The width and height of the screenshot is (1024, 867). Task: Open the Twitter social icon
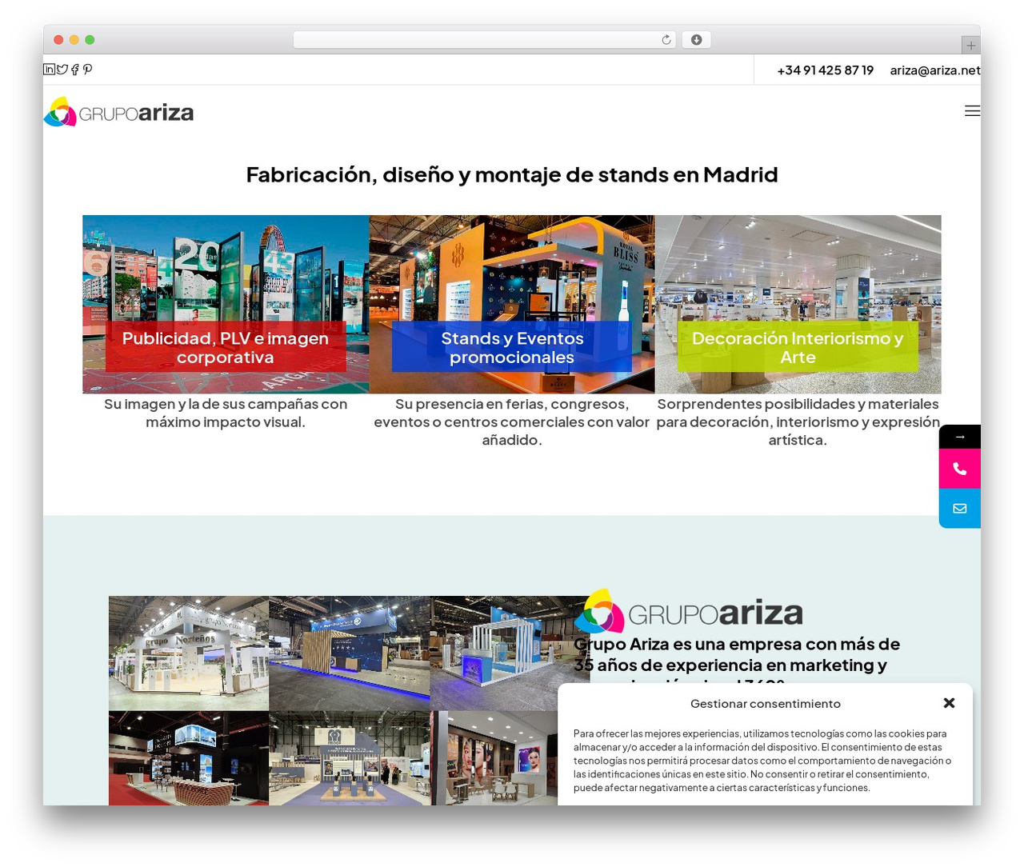click(x=62, y=70)
